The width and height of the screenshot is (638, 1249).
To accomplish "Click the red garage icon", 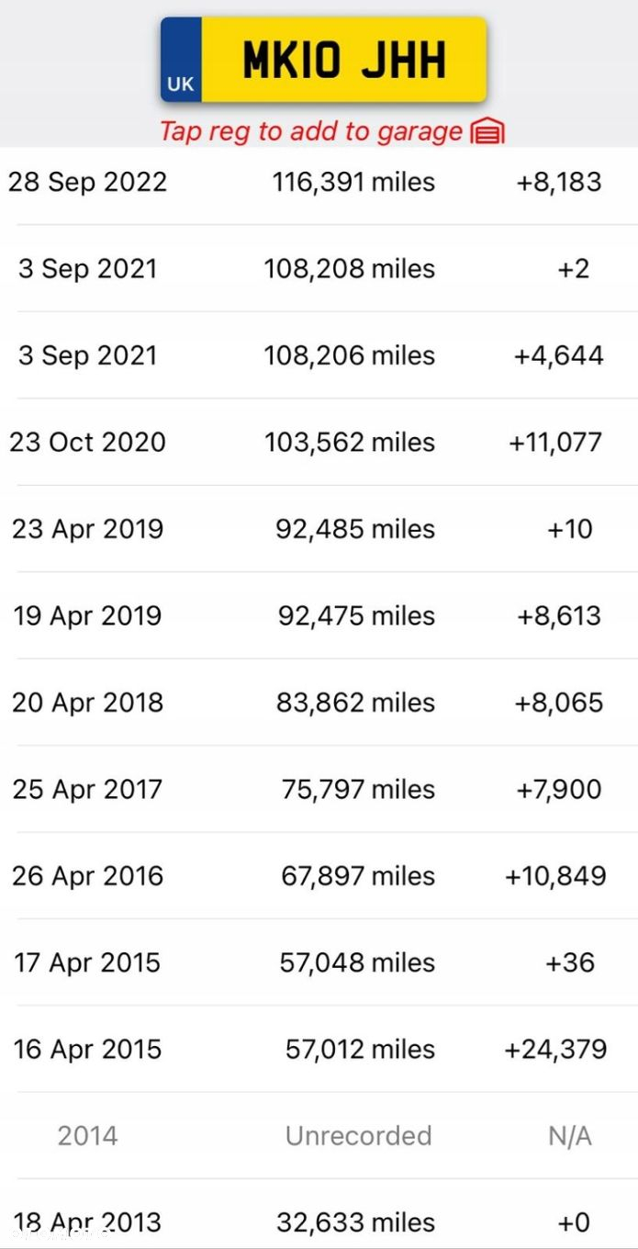I will (487, 132).
